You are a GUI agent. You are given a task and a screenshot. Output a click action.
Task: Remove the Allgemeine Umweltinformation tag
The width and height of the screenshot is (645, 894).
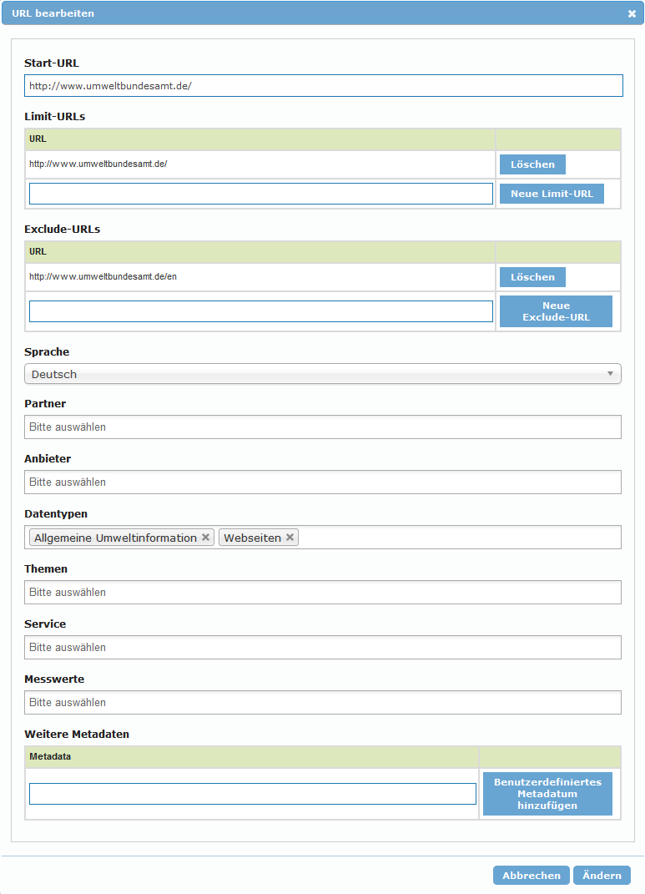click(x=205, y=538)
